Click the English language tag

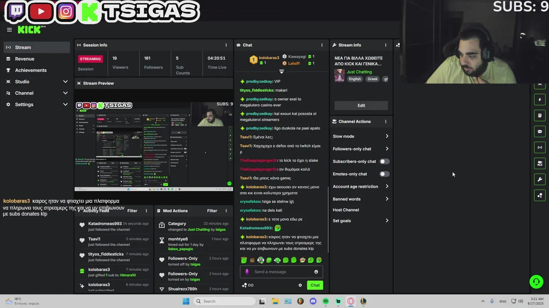click(355, 79)
